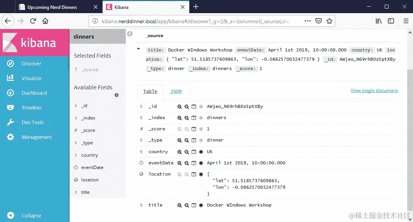
Task: Filter for field present on location row
Action: [201, 174]
